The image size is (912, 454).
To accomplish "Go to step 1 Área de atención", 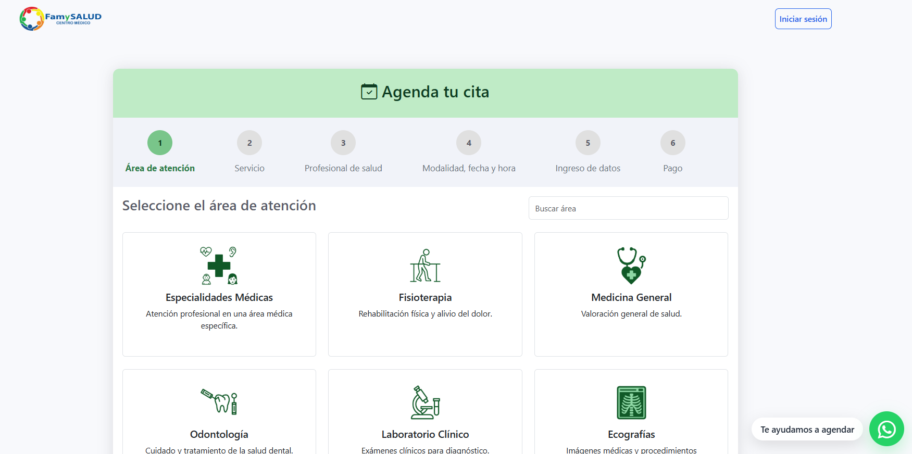I will coord(160,143).
